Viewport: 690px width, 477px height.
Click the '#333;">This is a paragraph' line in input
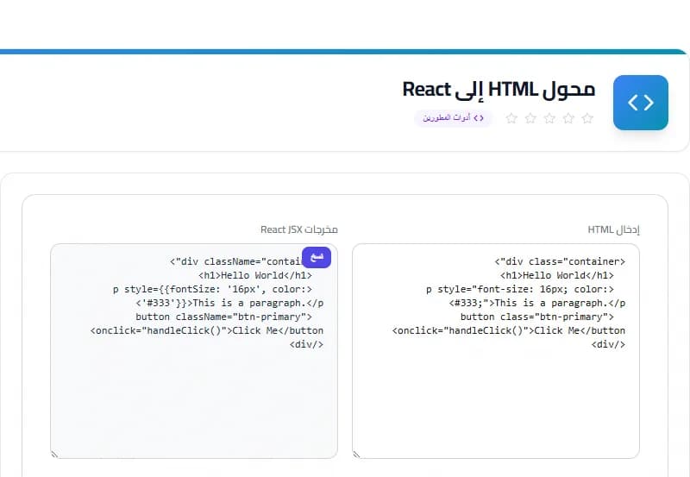pyautogui.click(x=536, y=303)
